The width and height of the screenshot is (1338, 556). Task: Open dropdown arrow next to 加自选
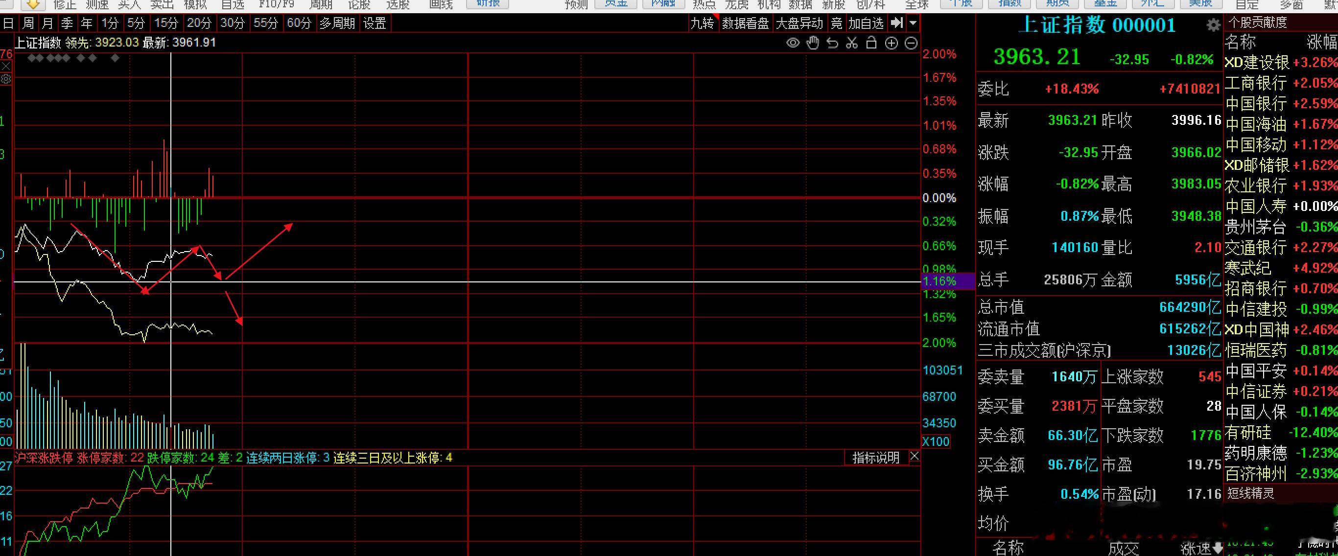pyautogui.click(x=913, y=23)
